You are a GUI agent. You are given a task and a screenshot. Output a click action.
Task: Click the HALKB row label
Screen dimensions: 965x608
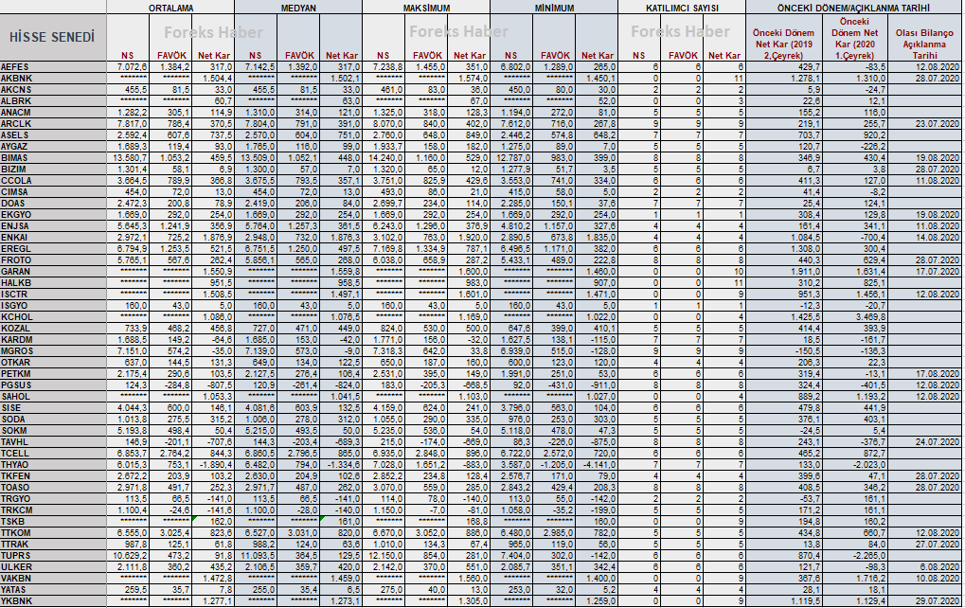(53, 283)
